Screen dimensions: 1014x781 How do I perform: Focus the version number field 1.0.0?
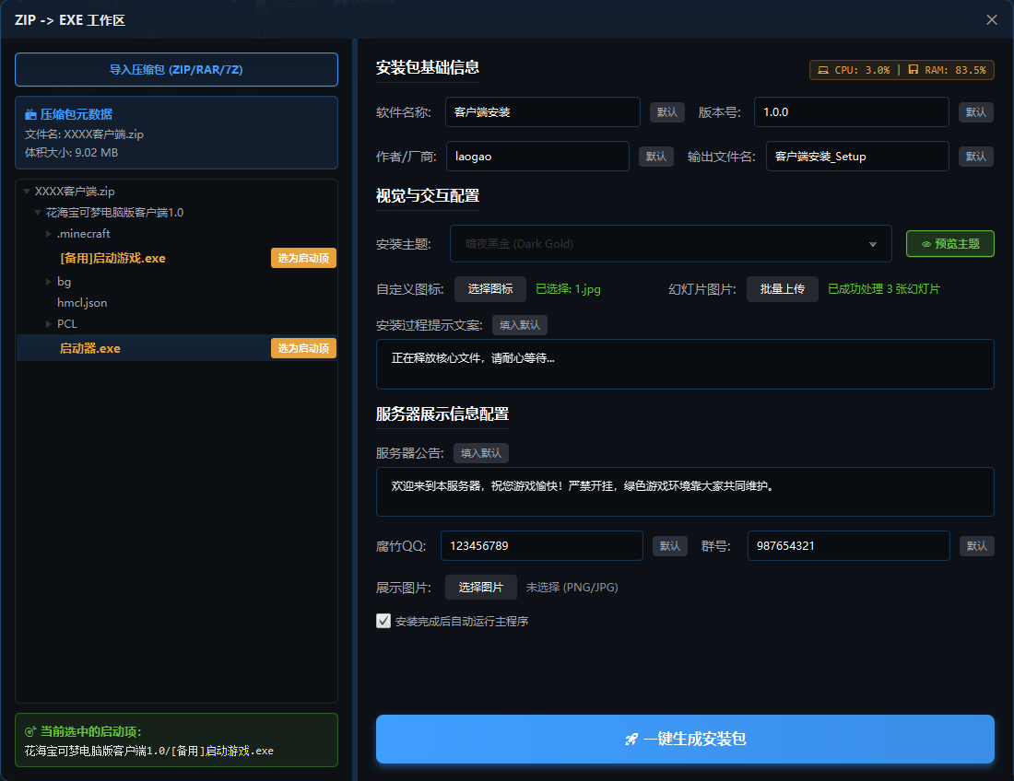pos(852,111)
